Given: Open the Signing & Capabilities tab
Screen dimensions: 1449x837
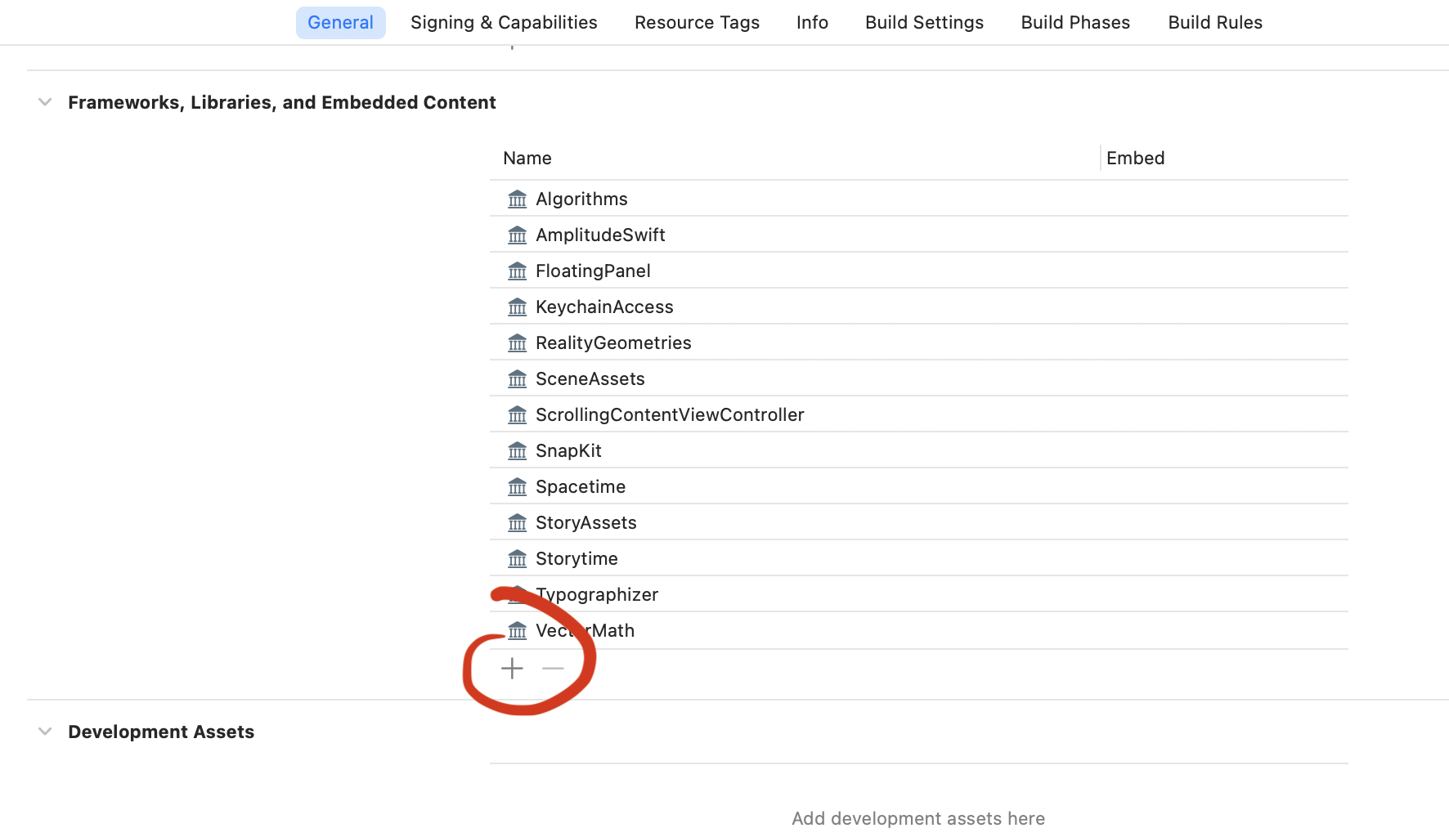Looking at the screenshot, I should point(504,23).
